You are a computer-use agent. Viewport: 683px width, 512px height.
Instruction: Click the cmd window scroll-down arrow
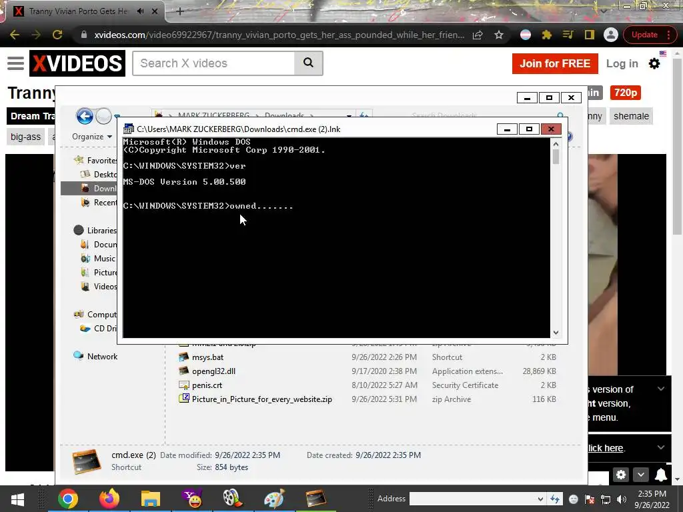click(x=556, y=333)
